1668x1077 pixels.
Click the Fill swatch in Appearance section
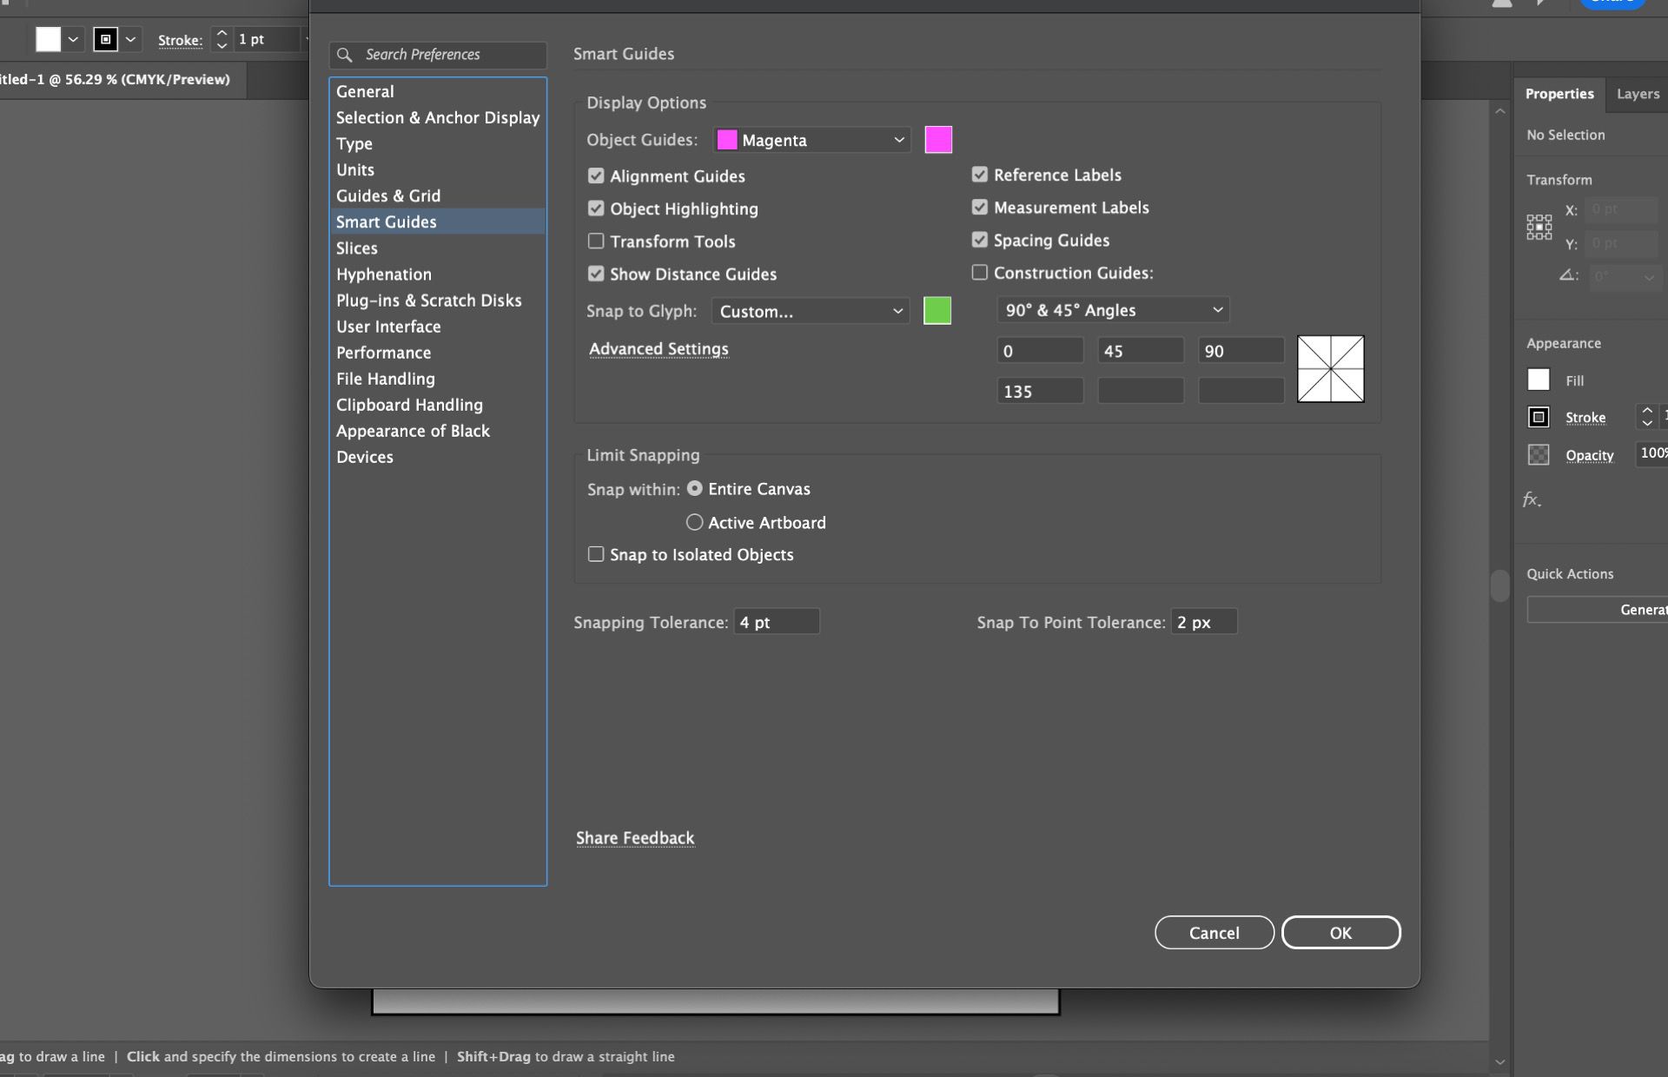(1538, 380)
